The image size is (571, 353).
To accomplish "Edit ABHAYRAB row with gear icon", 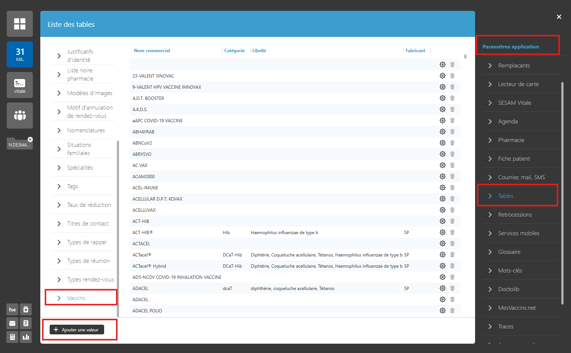I will pyautogui.click(x=442, y=132).
